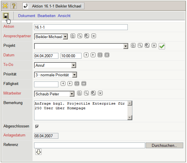Click the Durchsuchen... button
The image size is (187, 163).
tap(164, 145)
